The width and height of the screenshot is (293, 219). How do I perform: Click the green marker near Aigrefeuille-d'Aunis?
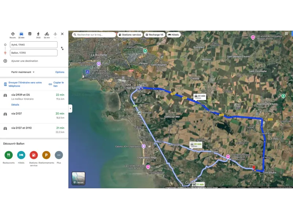(x=283, y=96)
